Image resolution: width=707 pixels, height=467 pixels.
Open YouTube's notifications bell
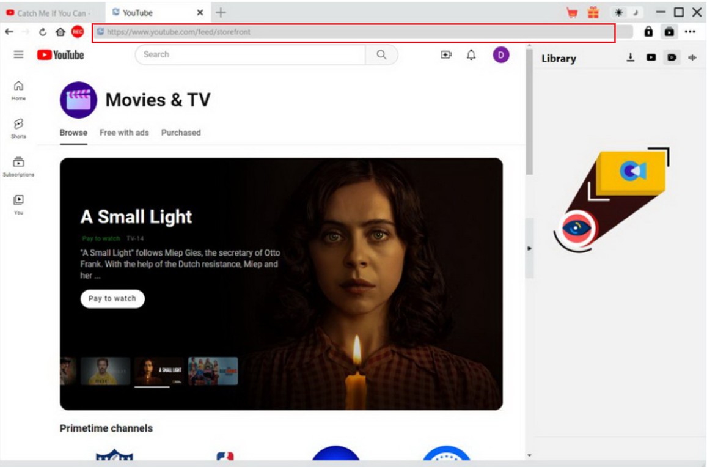471,54
